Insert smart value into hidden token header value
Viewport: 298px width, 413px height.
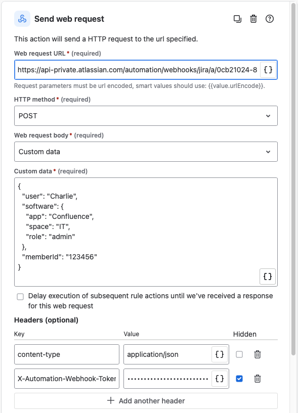click(x=220, y=379)
